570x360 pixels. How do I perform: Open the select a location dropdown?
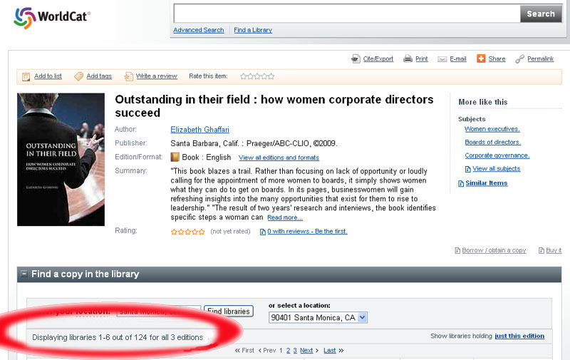click(x=318, y=317)
